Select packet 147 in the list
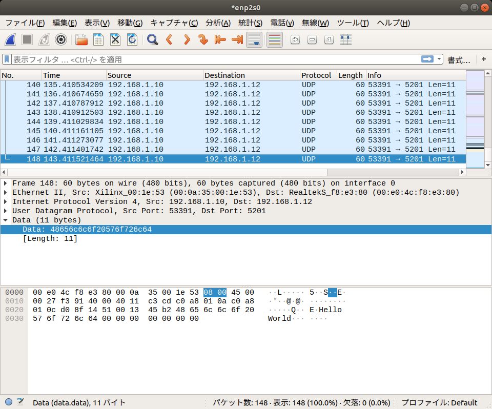492x409 pixels. pyautogui.click(x=233, y=149)
